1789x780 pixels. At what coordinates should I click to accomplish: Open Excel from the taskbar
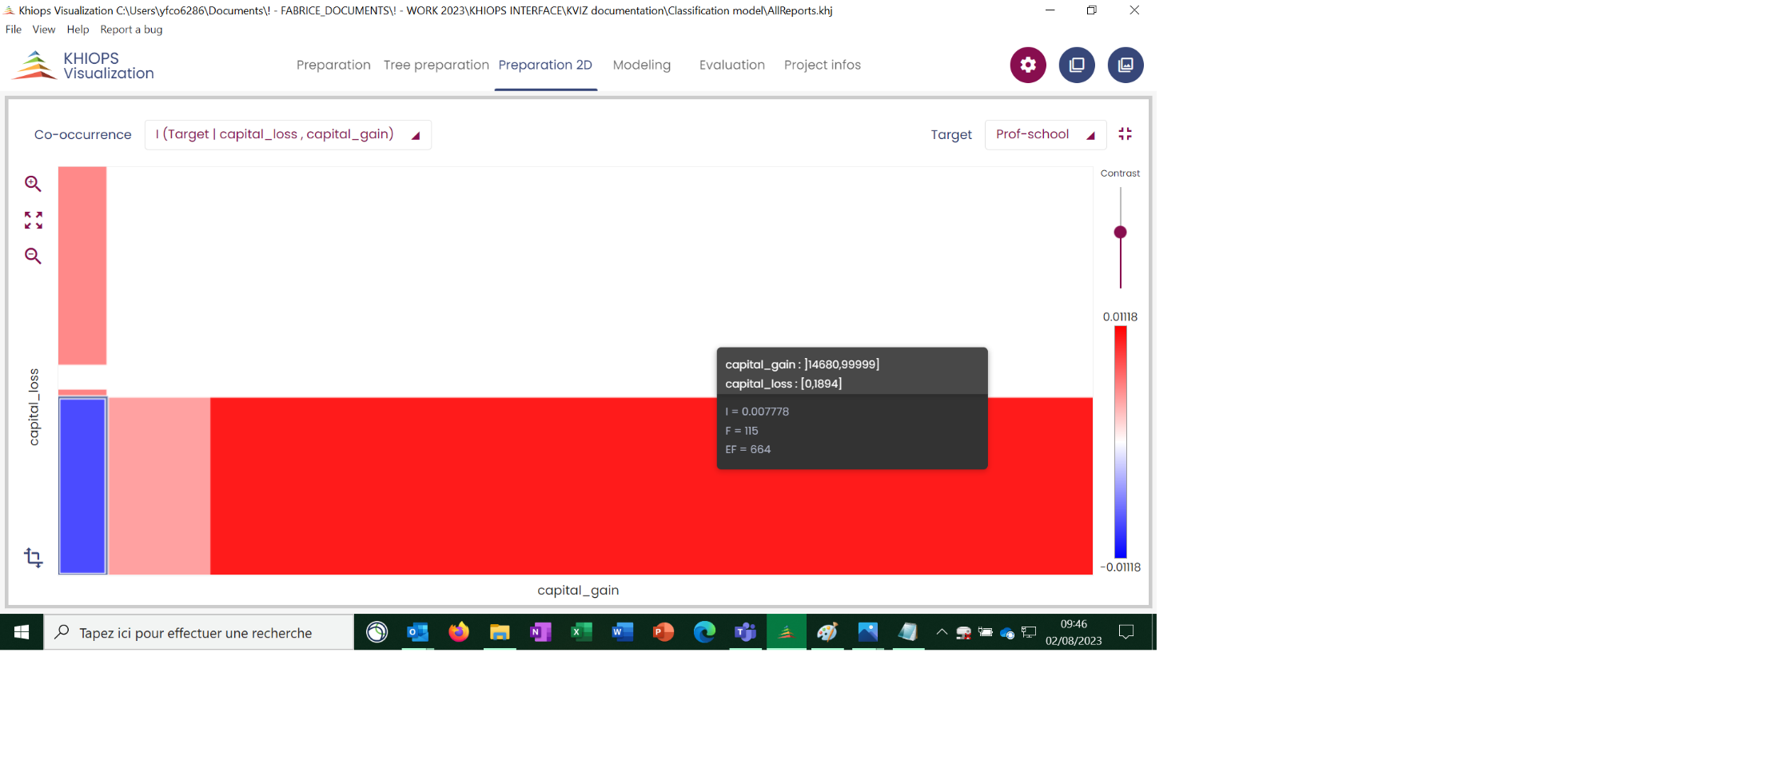point(581,633)
